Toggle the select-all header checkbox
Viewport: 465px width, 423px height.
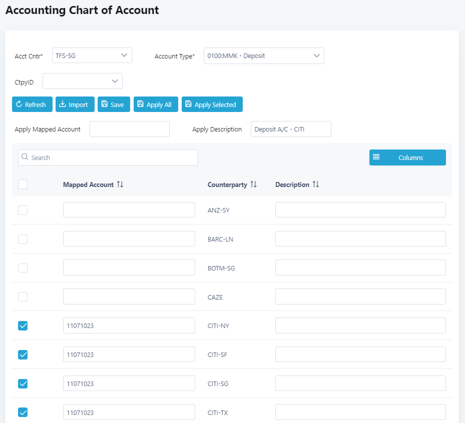tap(23, 184)
